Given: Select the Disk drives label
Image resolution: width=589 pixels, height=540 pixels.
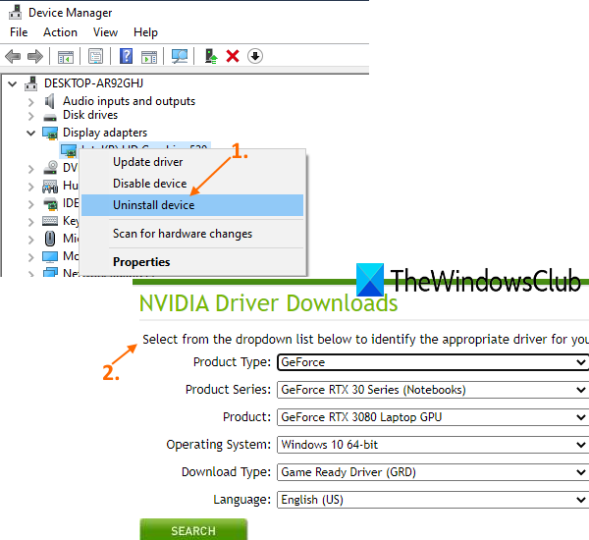Looking at the screenshot, I should tap(90, 115).
